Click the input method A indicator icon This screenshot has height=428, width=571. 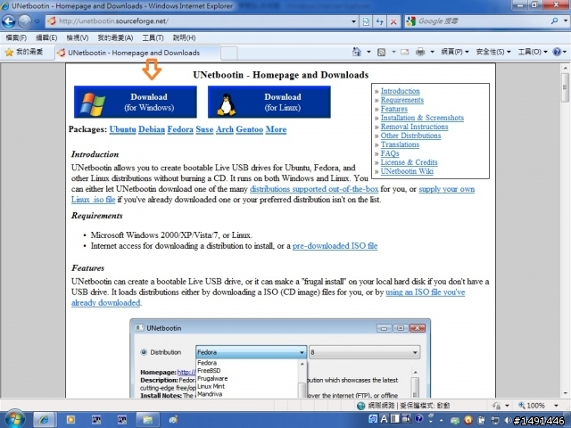(x=384, y=419)
